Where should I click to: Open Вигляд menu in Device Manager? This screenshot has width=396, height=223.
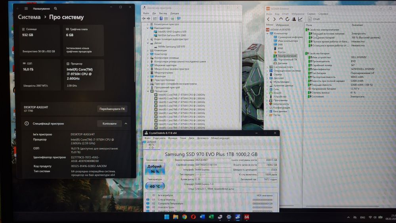[163, 13]
